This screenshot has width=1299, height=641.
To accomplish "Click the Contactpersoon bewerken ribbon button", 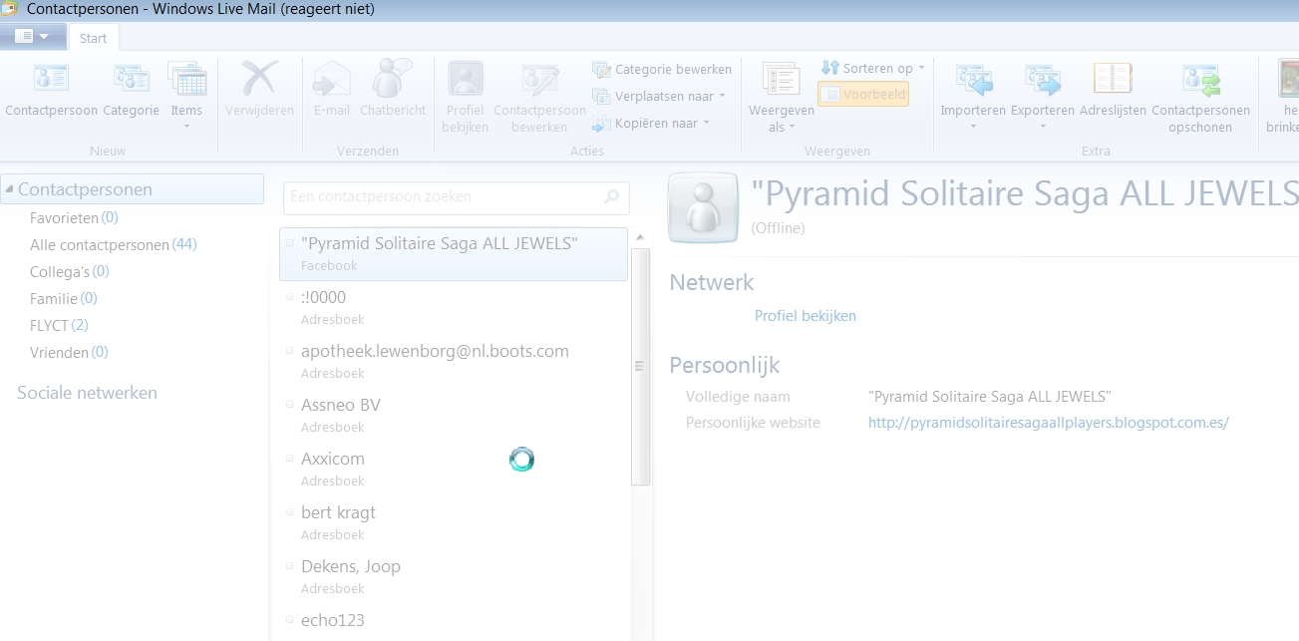I will [x=539, y=98].
